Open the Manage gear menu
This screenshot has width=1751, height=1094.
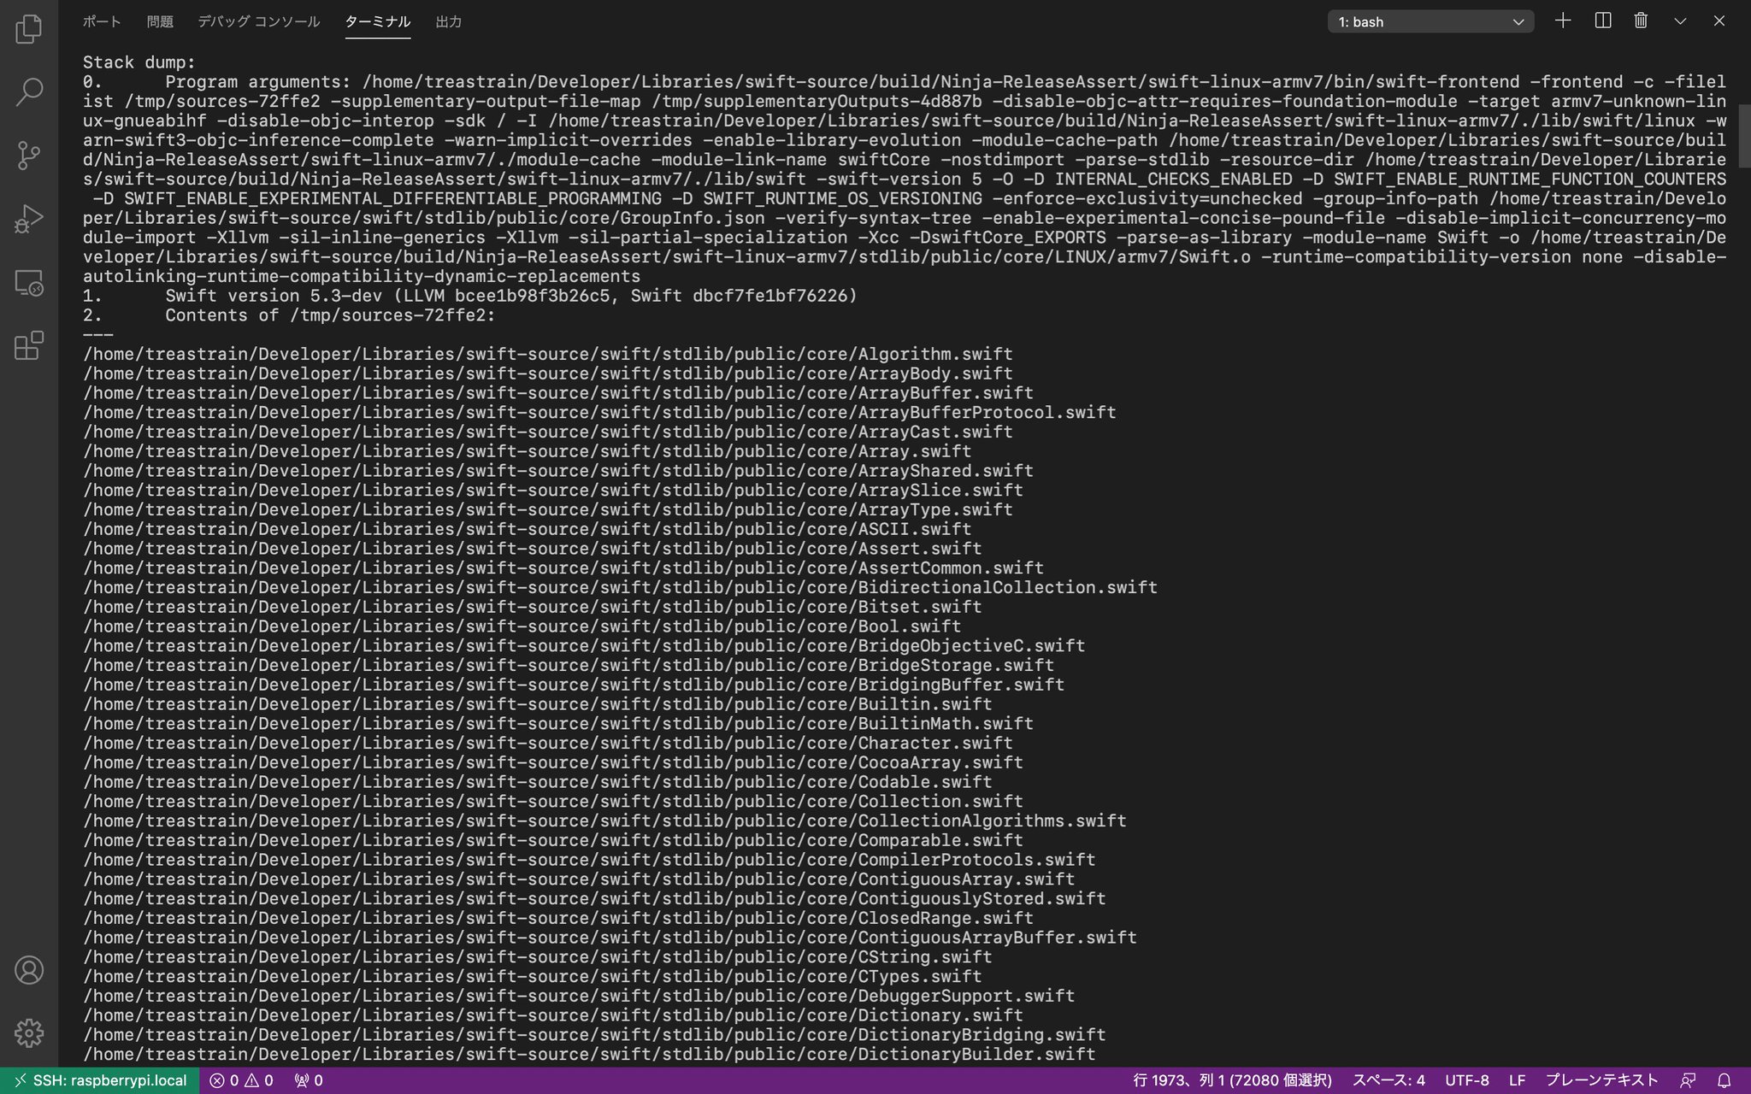(28, 1032)
